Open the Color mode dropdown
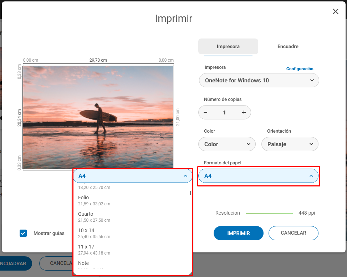The image size is (347, 277). pos(227,144)
